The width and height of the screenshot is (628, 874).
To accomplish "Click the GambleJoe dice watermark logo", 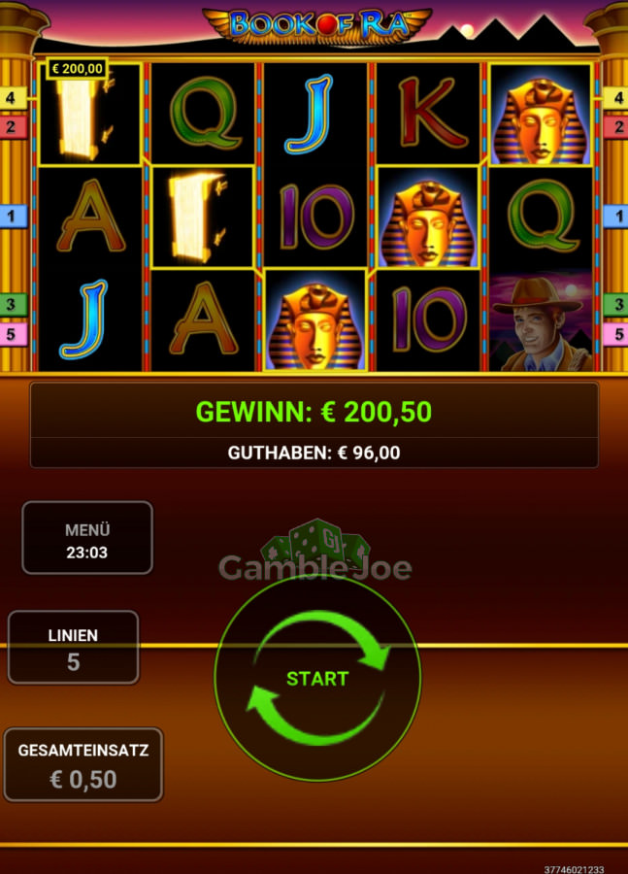I will coord(315,551).
